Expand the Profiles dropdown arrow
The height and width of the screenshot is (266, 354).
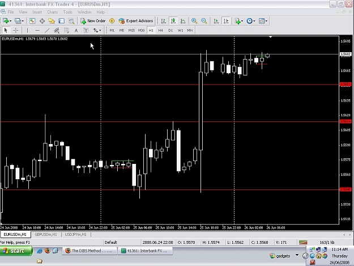point(23,21)
